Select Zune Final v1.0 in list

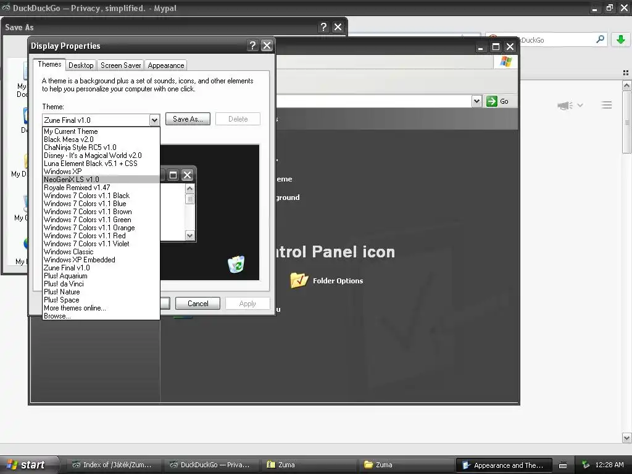[101, 268]
